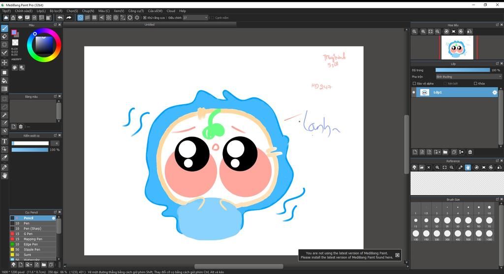Select the Lasso tool
The height and width of the screenshot is (274, 504).
click(4, 107)
